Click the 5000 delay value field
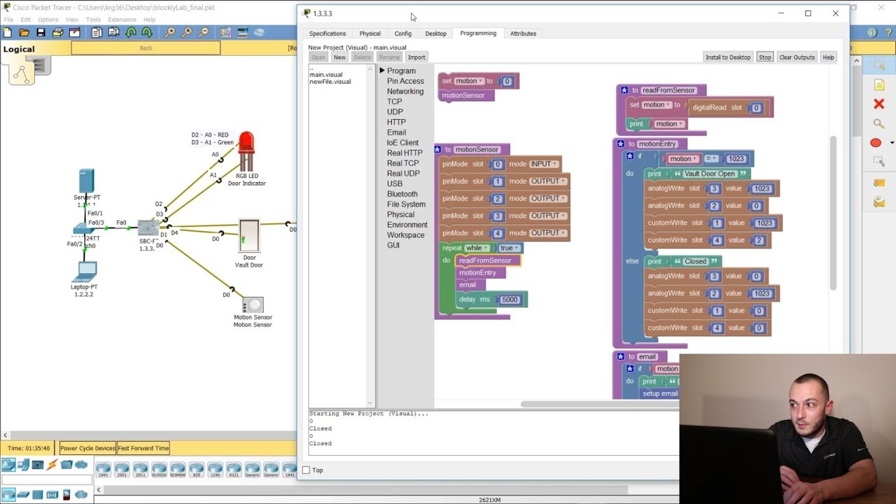Screen dimensions: 896x504 [x=510, y=300]
